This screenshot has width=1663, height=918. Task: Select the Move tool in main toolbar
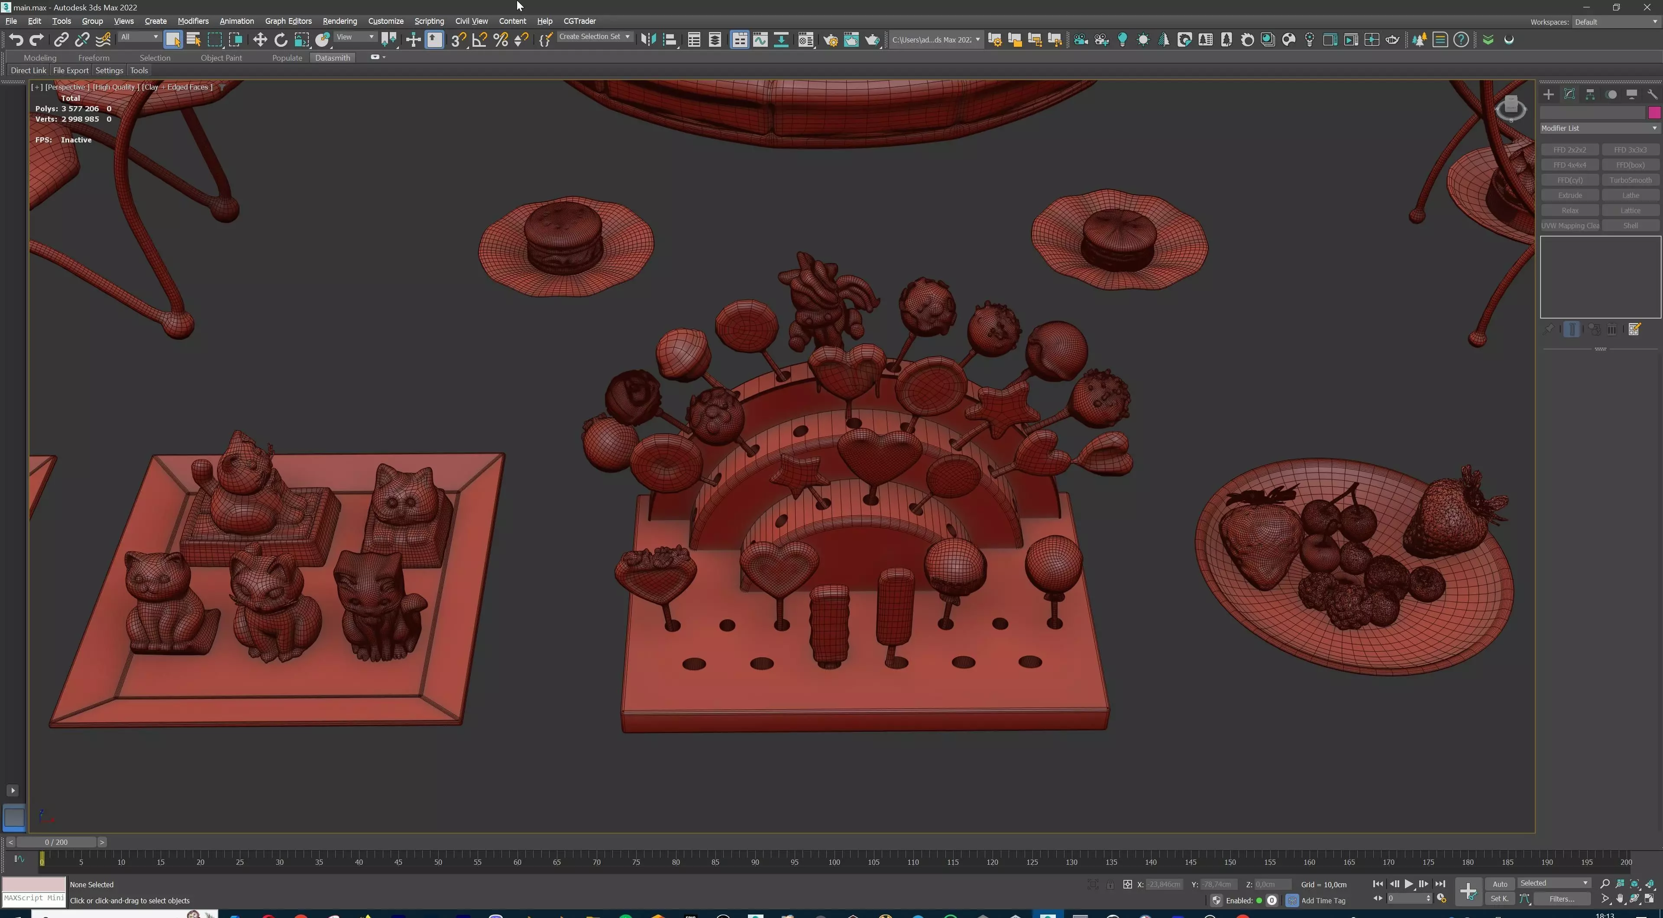[x=259, y=40]
